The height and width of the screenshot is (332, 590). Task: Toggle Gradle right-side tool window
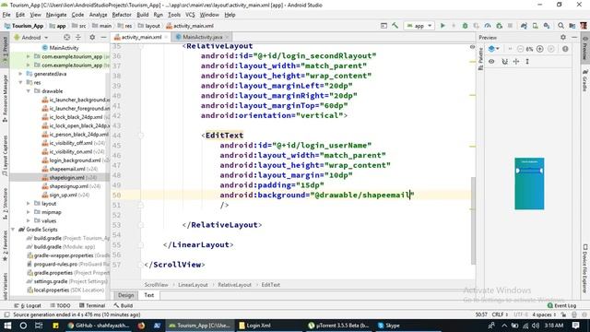585,80
